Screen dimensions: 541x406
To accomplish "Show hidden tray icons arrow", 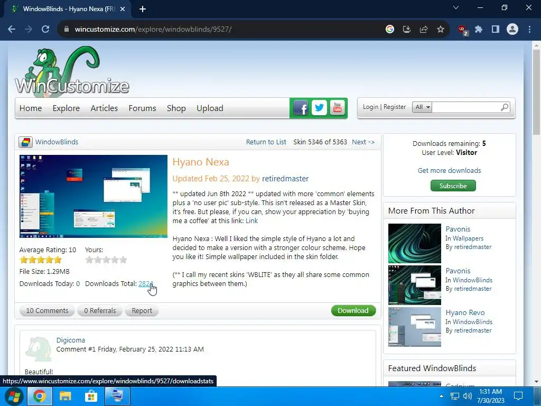I will [x=441, y=396].
